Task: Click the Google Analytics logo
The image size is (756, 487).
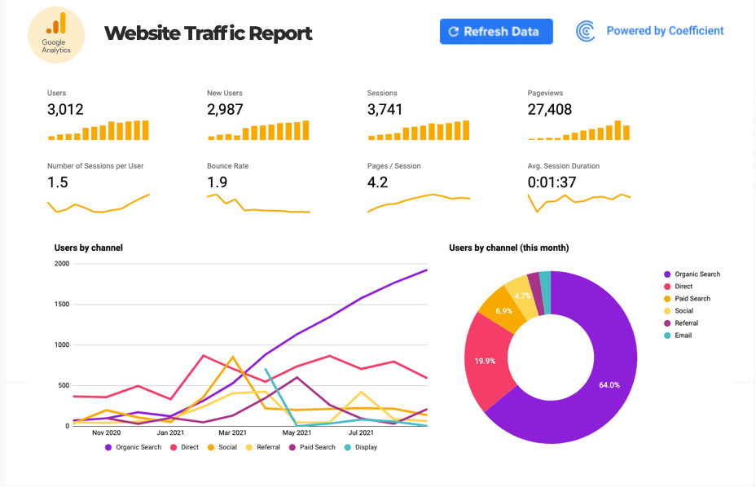Action: pyautogui.click(x=56, y=34)
